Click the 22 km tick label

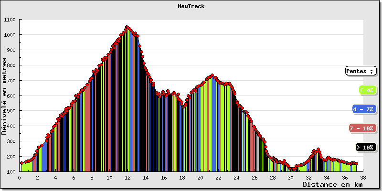click(x=219, y=178)
